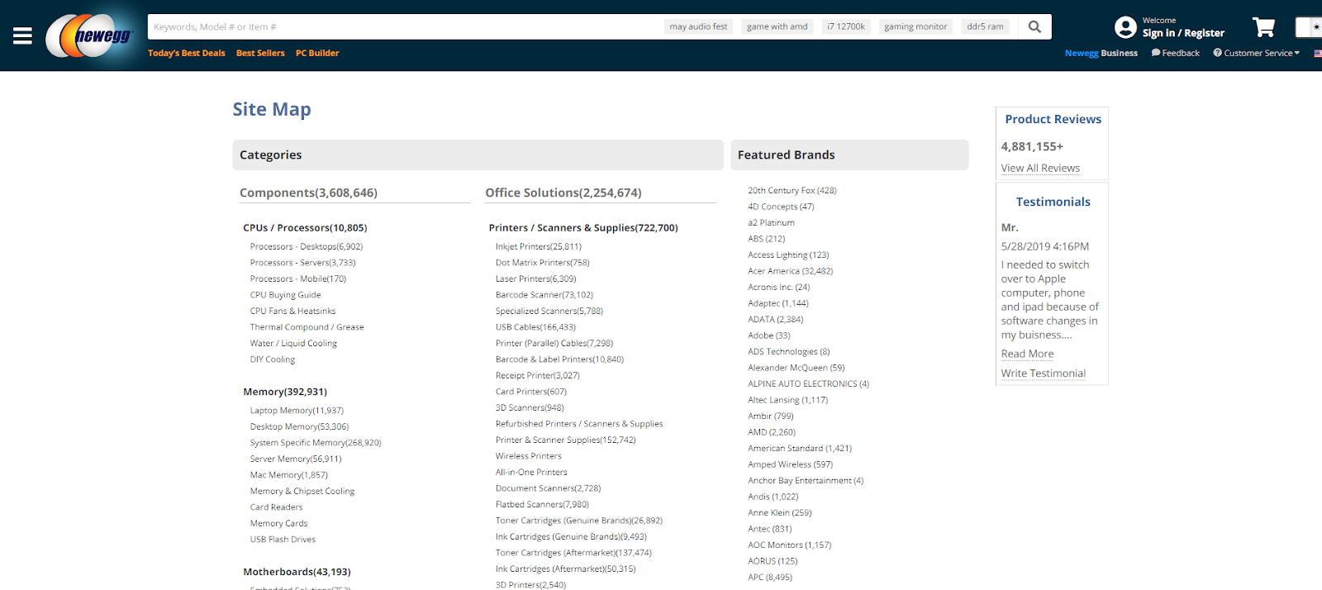Open System Specific Memory link
Image resolution: width=1322 pixels, height=590 pixels.
316,443
